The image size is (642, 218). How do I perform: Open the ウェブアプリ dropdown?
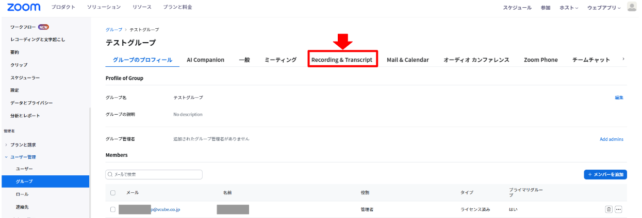(603, 8)
